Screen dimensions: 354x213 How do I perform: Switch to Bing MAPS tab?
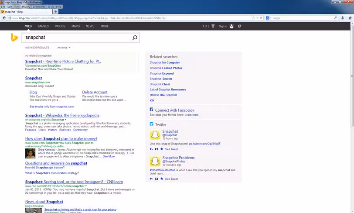pos(75,26)
